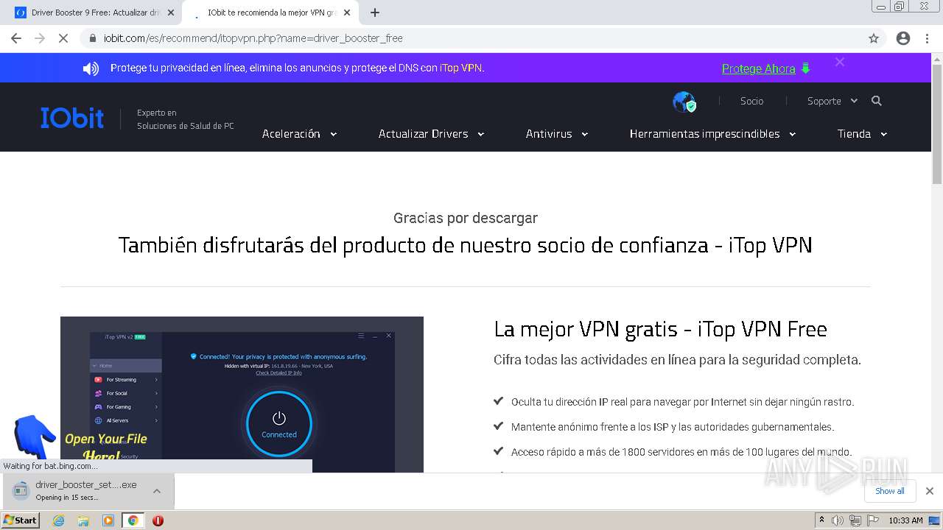943x530 pixels.
Task: Open the Socio link
Action: click(x=751, y=101)
